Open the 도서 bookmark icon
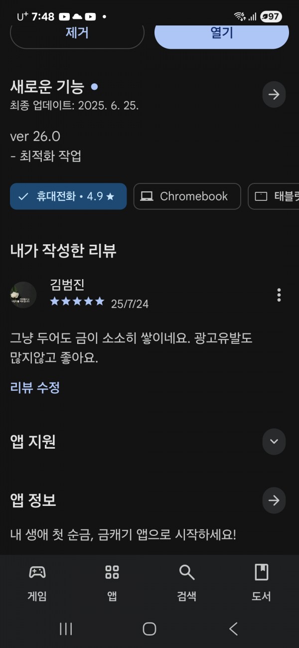 click(261, 572)
